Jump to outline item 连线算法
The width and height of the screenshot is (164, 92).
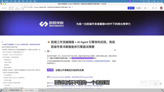point(6,65)
